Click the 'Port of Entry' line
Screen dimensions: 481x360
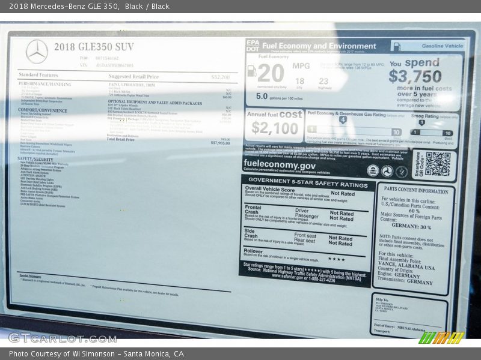pyautogui.click(x=399, y=327)
